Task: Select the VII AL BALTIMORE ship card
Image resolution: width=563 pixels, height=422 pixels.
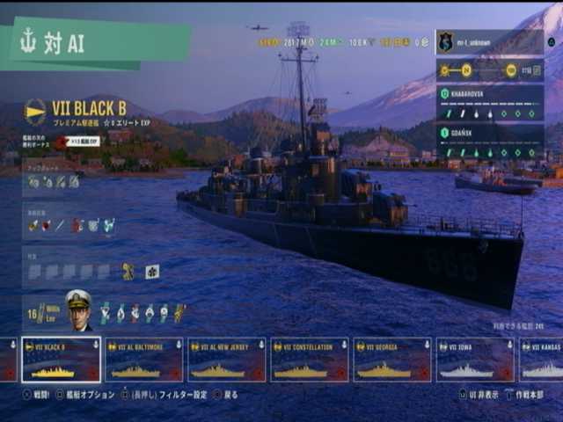Action: [144, 360]
